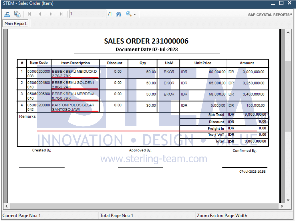The image size is (296, 221).
Task: Go to first page arrow
Action: 29,14
